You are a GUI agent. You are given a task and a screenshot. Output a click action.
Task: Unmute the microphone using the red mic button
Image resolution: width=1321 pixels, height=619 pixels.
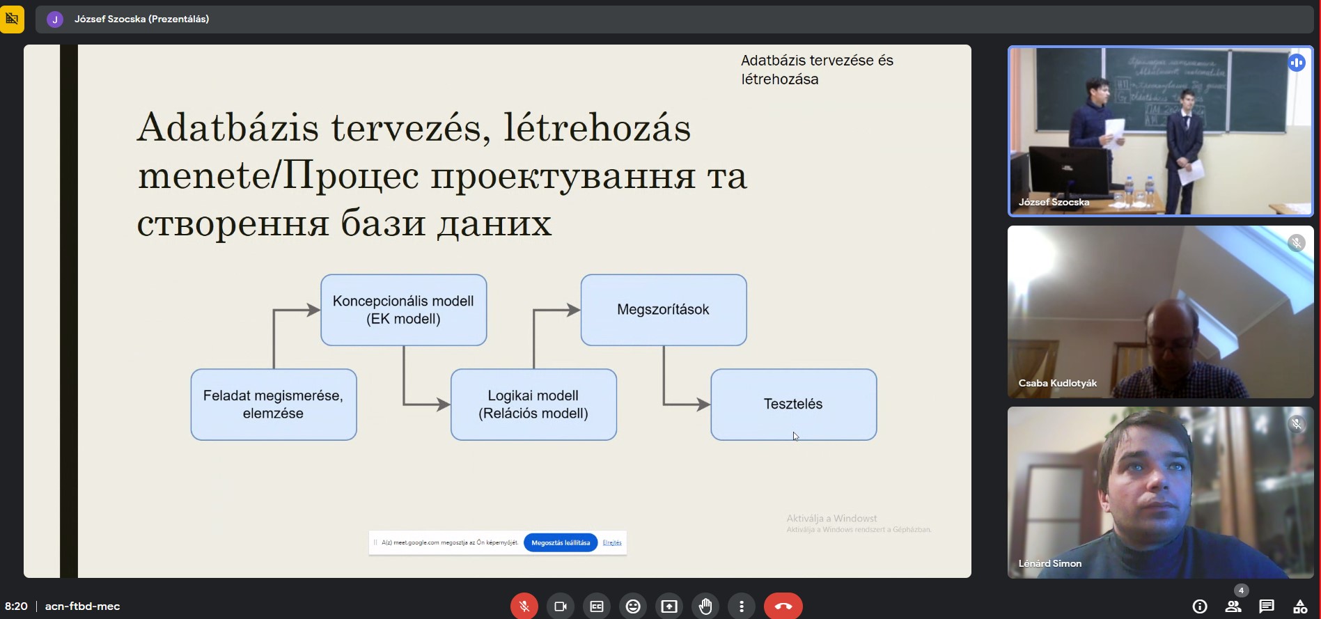pyautogui.click(x=524, y=606)
